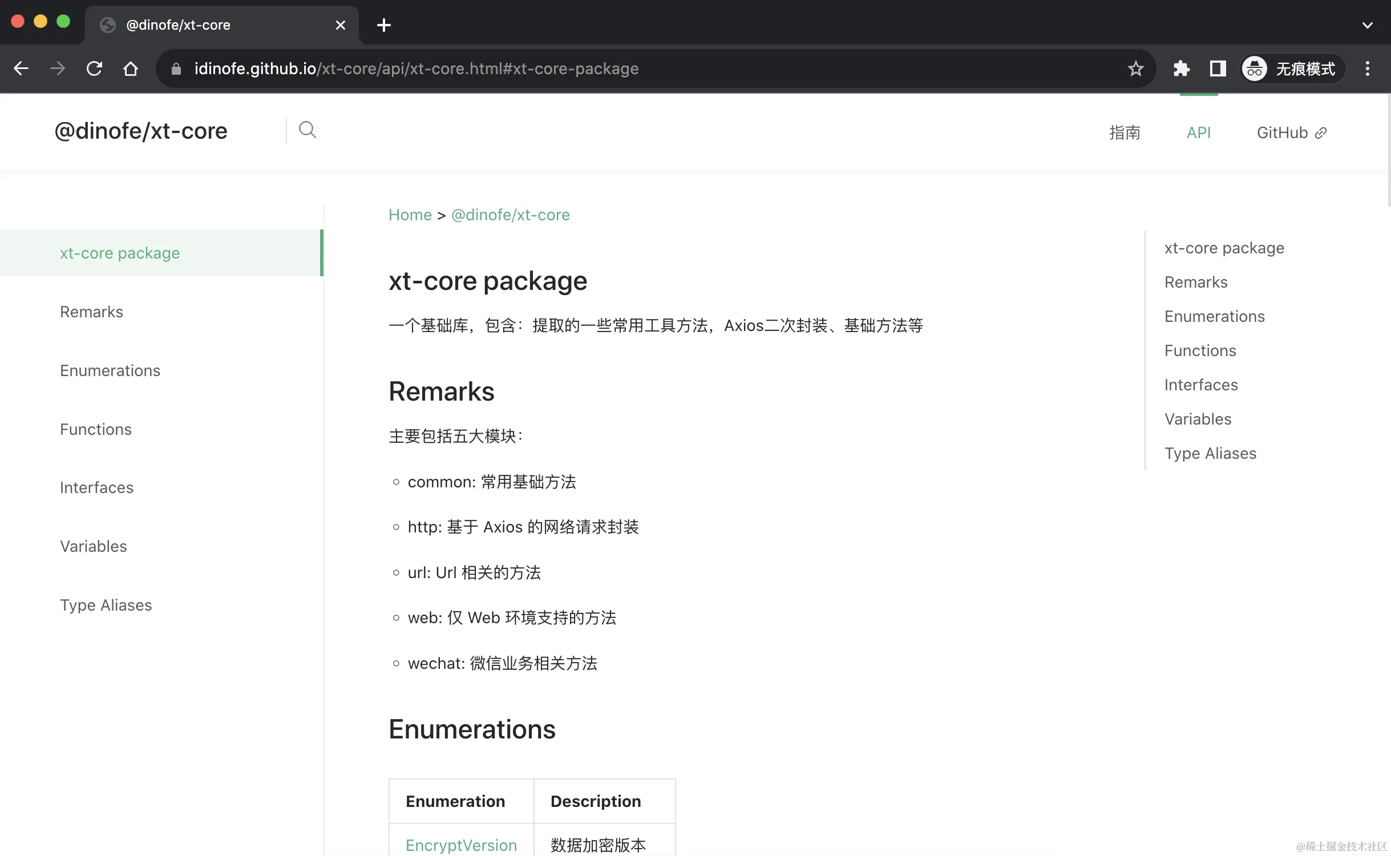Toggle the browser side panel
This screenshot has width=1391, height=856.
pos(1218,69)
